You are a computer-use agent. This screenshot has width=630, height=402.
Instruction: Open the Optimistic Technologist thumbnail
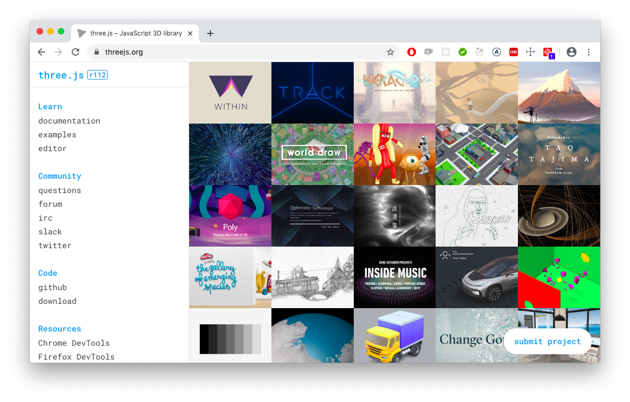tap(312, 216)
